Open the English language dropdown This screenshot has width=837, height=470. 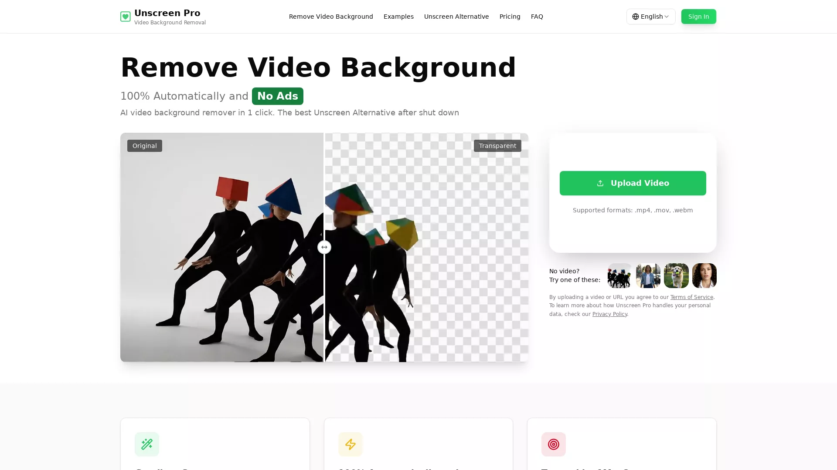[x=651, y=17]
